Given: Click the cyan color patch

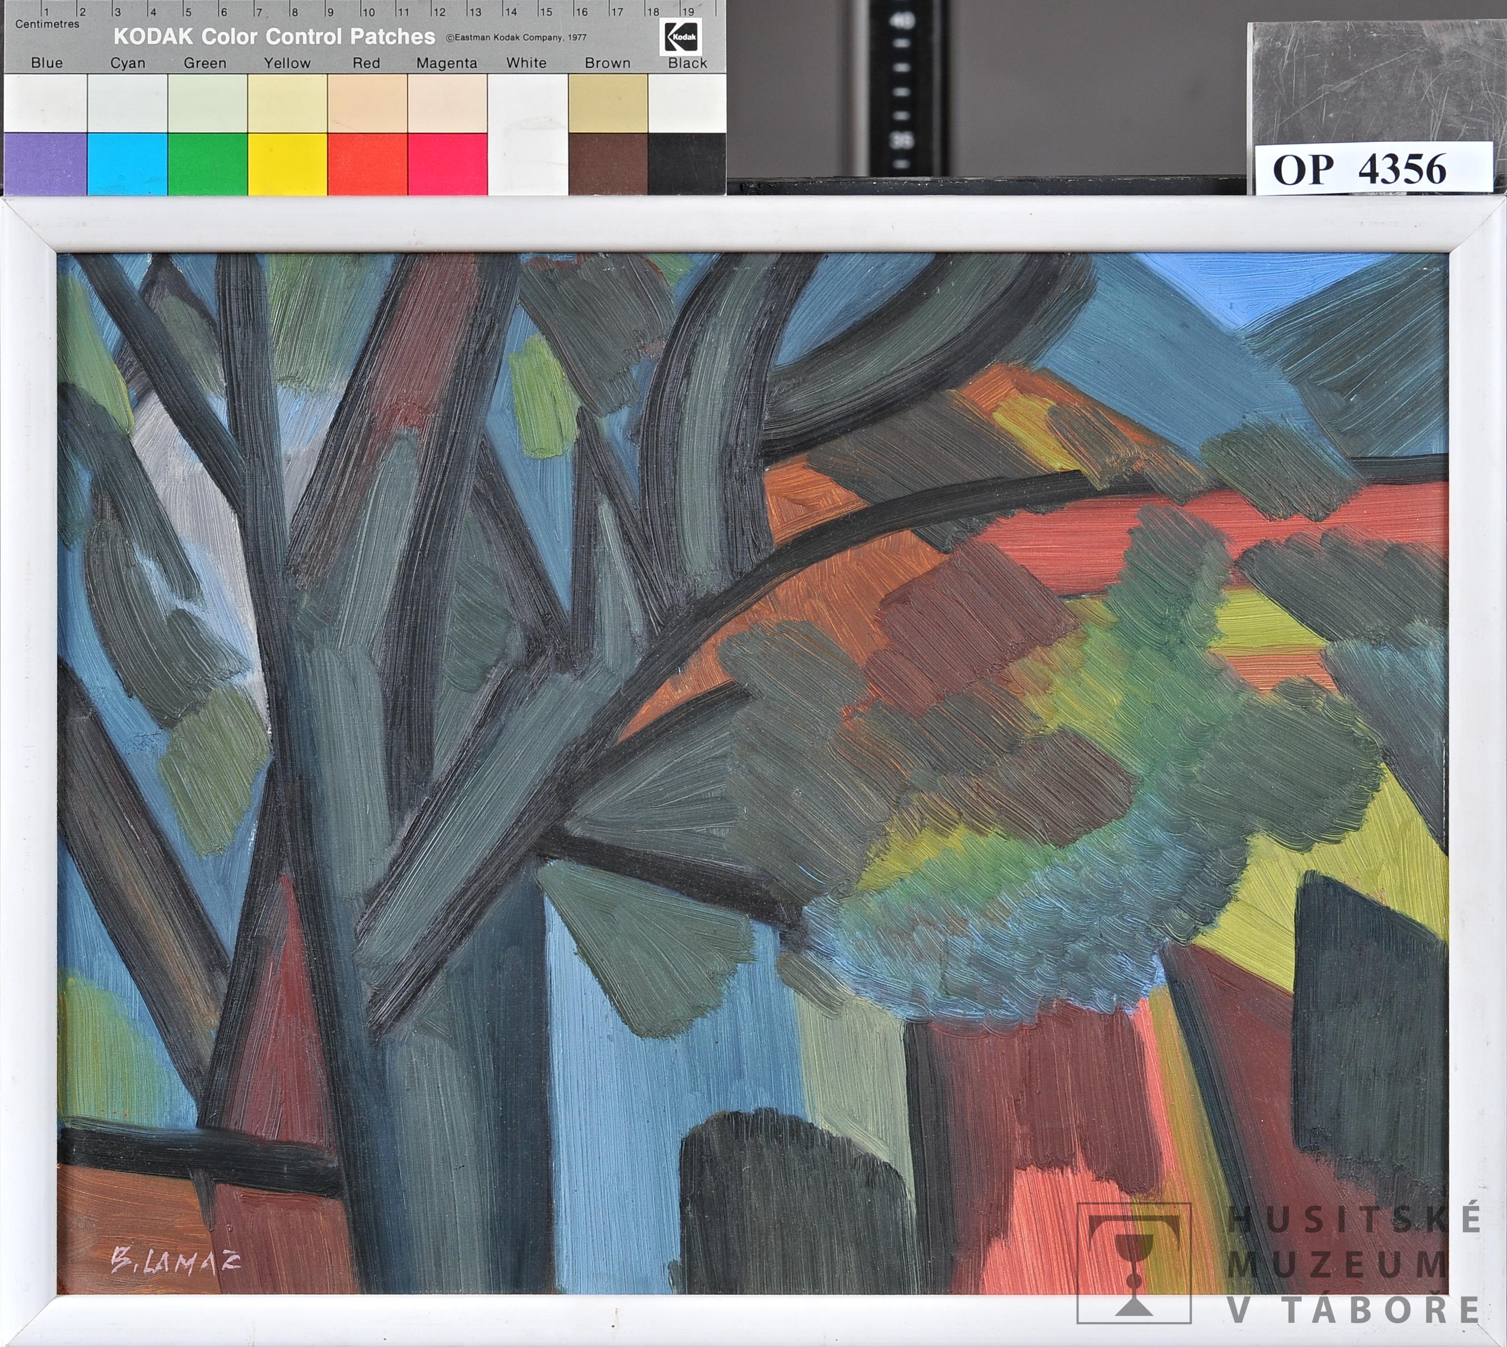Looking at the screenshot, I should pos(128,164).
